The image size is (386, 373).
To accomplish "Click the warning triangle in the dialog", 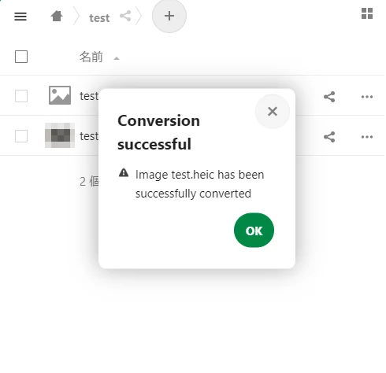I will pos(124,173).
